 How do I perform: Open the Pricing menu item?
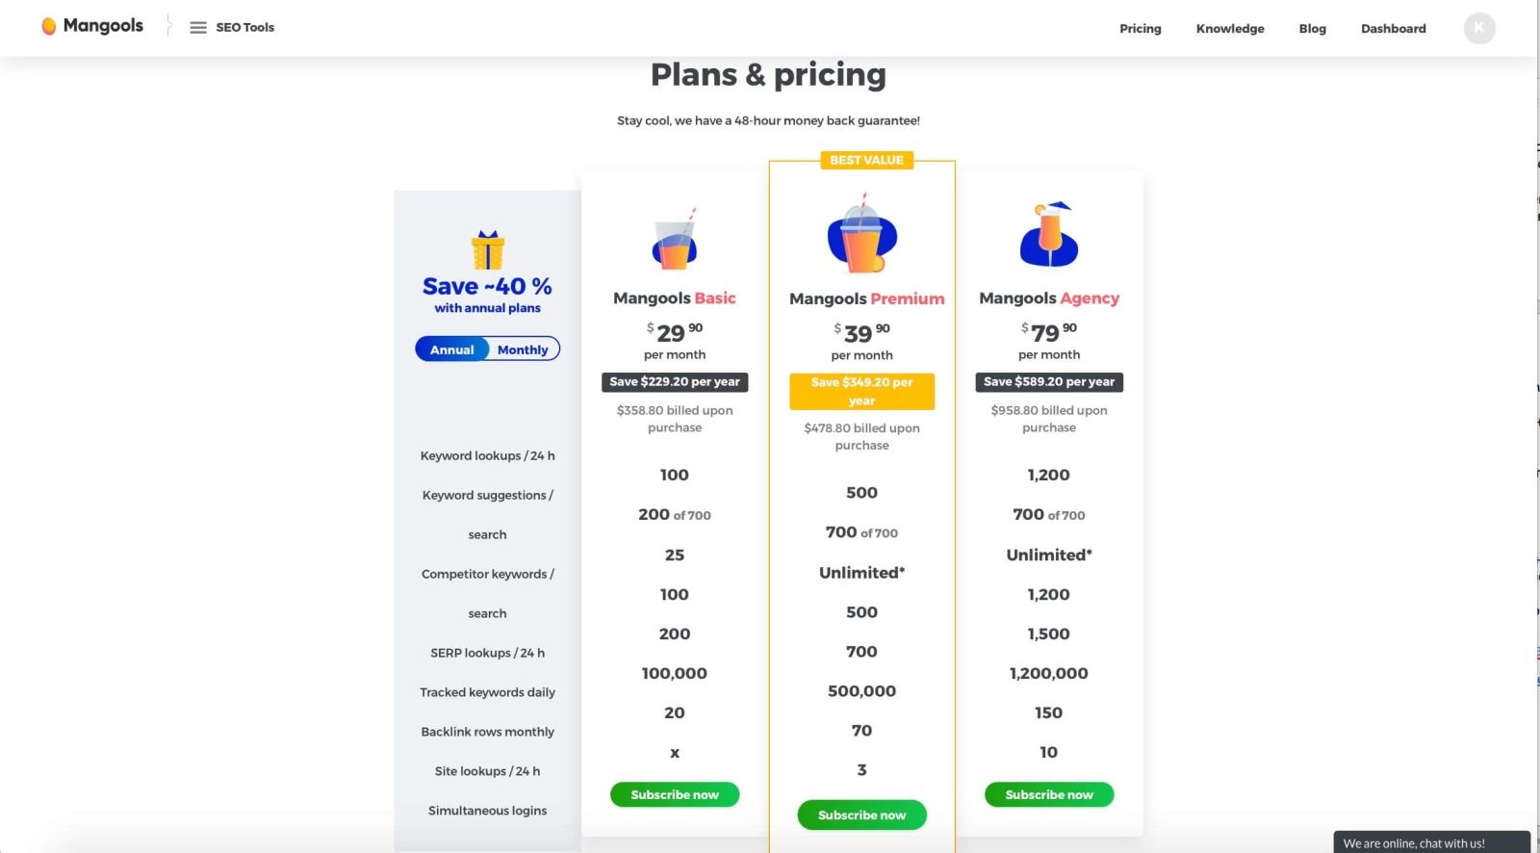1140,29
